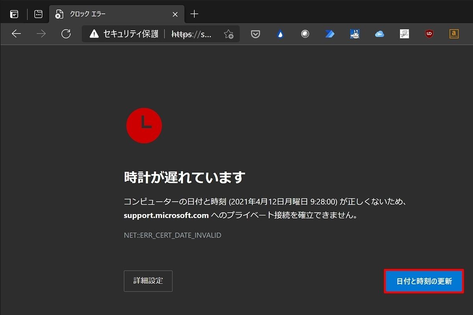
Task: Open the Amazon extension icon
Action: click(x=454, y=34)
